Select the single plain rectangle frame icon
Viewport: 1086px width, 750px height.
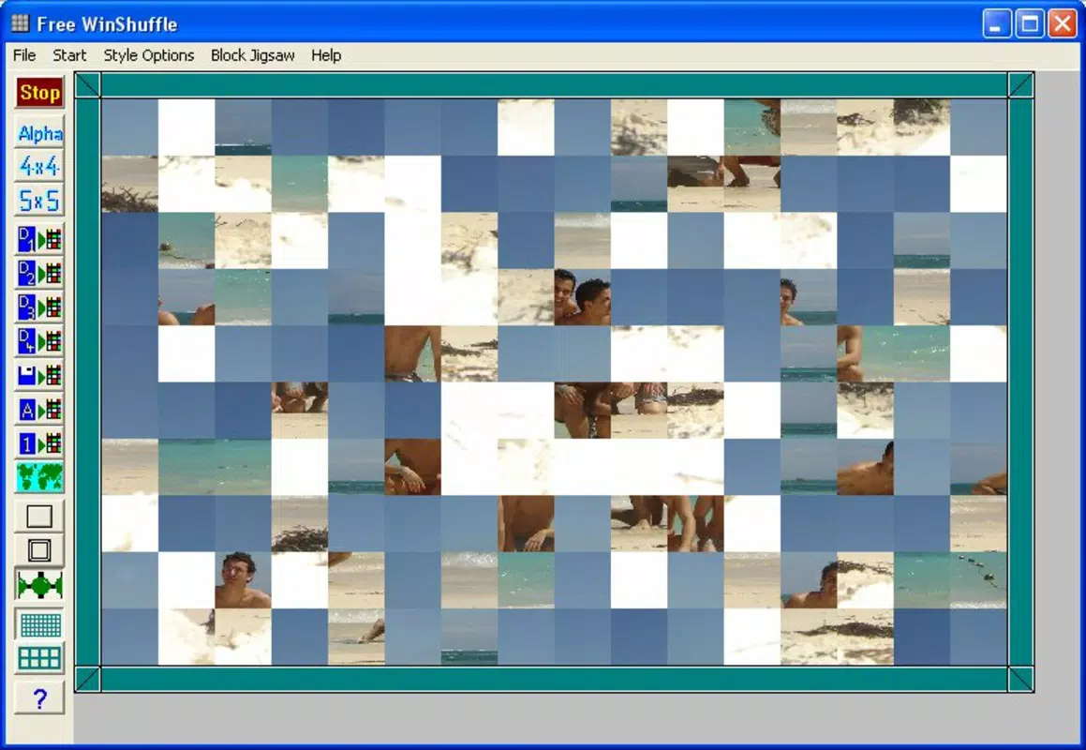pyautogui.click(x=39, y=517)
